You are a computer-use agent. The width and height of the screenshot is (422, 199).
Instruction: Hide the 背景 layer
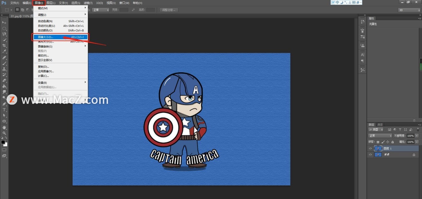(x=370, y=155)
